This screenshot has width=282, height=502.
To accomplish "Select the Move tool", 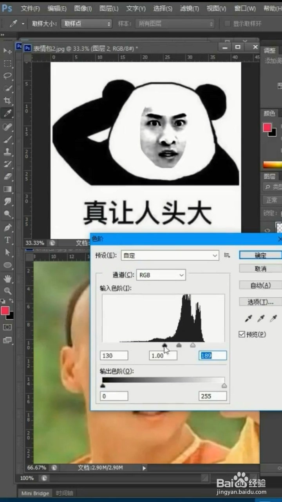I will point(7,51).
